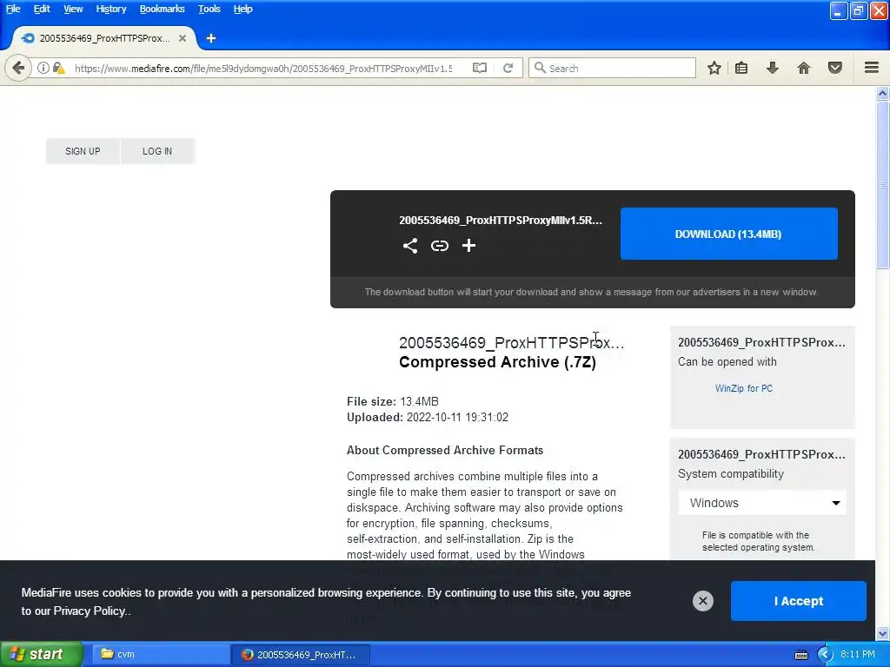Click I Accept cookie button
890x667 pixels.
pos(799,601)
